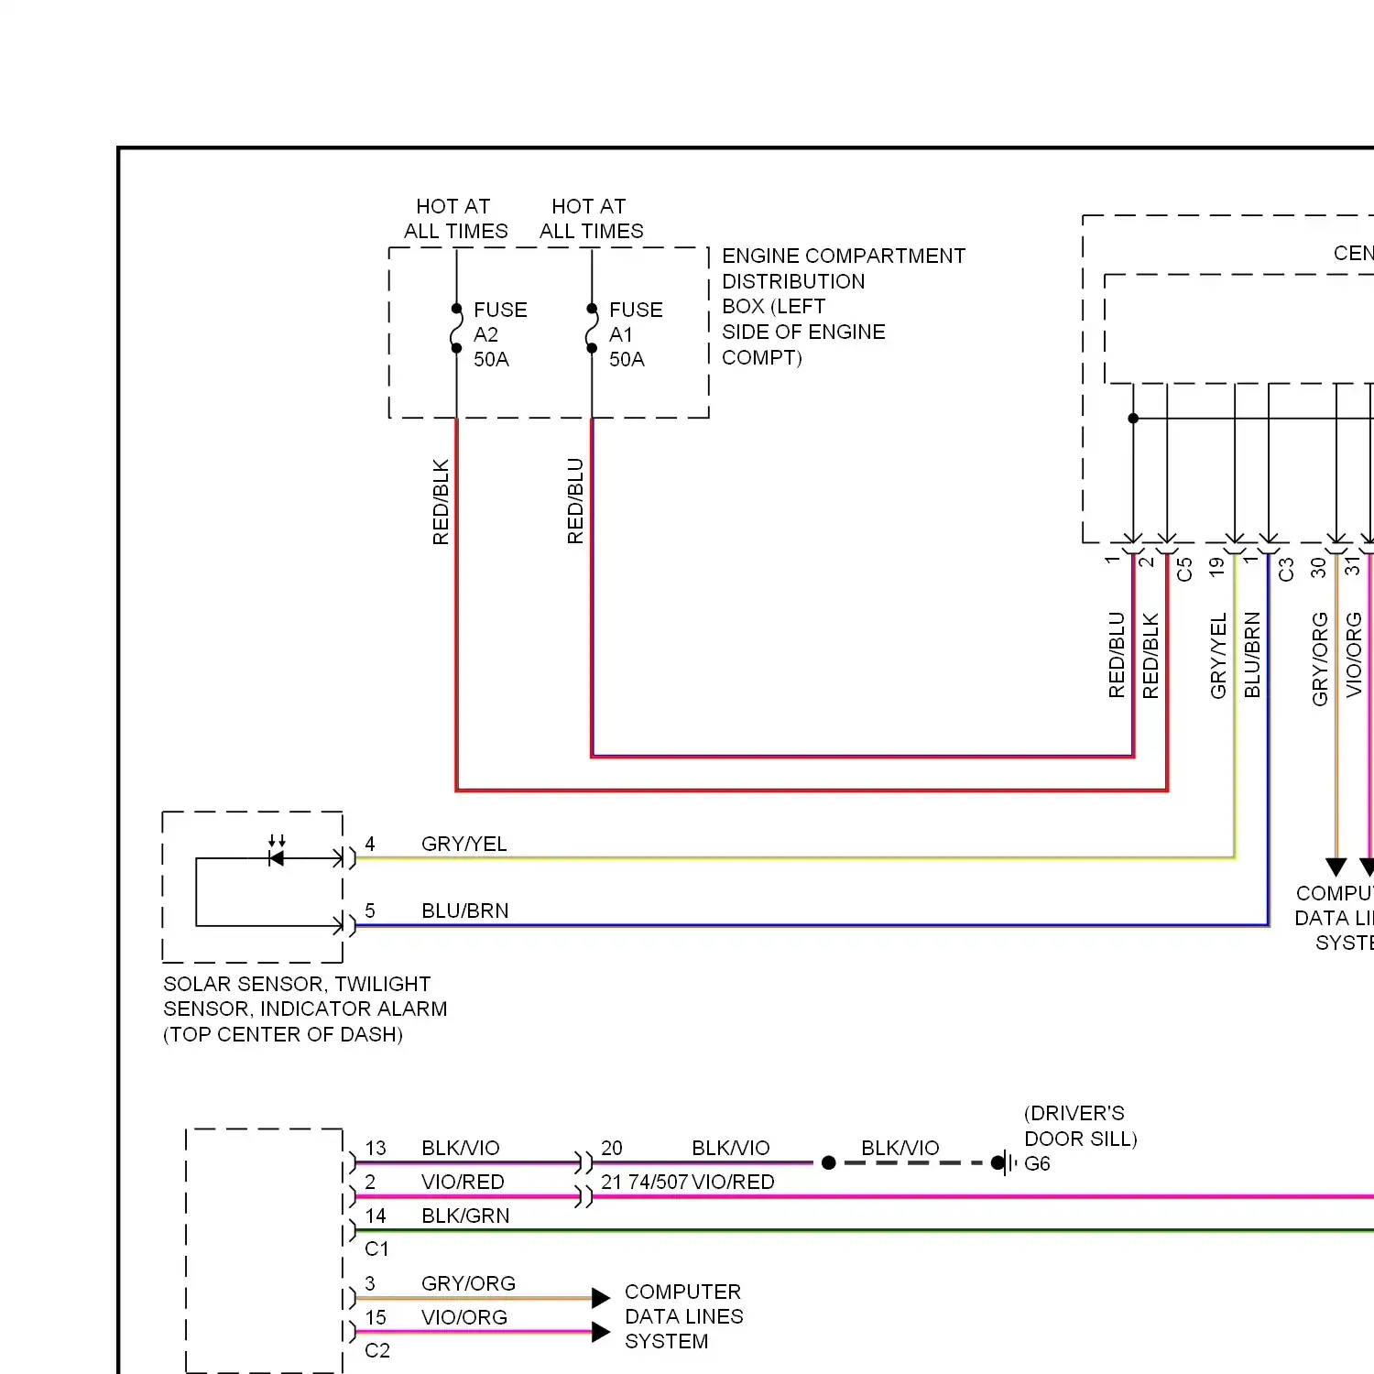Click the junction dot inside the central module box

(1133, 419)
